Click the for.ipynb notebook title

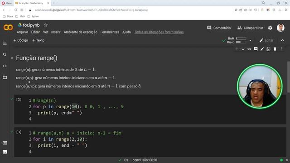[x=31, y=25]
